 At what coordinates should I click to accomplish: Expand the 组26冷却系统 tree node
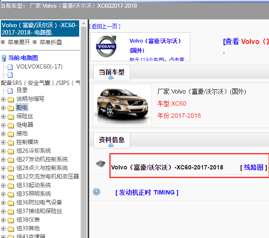[x=3, y=151]
